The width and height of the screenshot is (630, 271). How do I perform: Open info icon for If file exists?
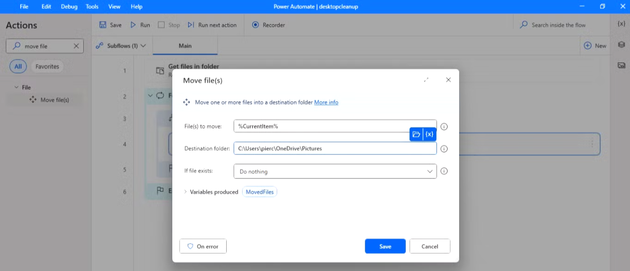(x=444, y=171)
